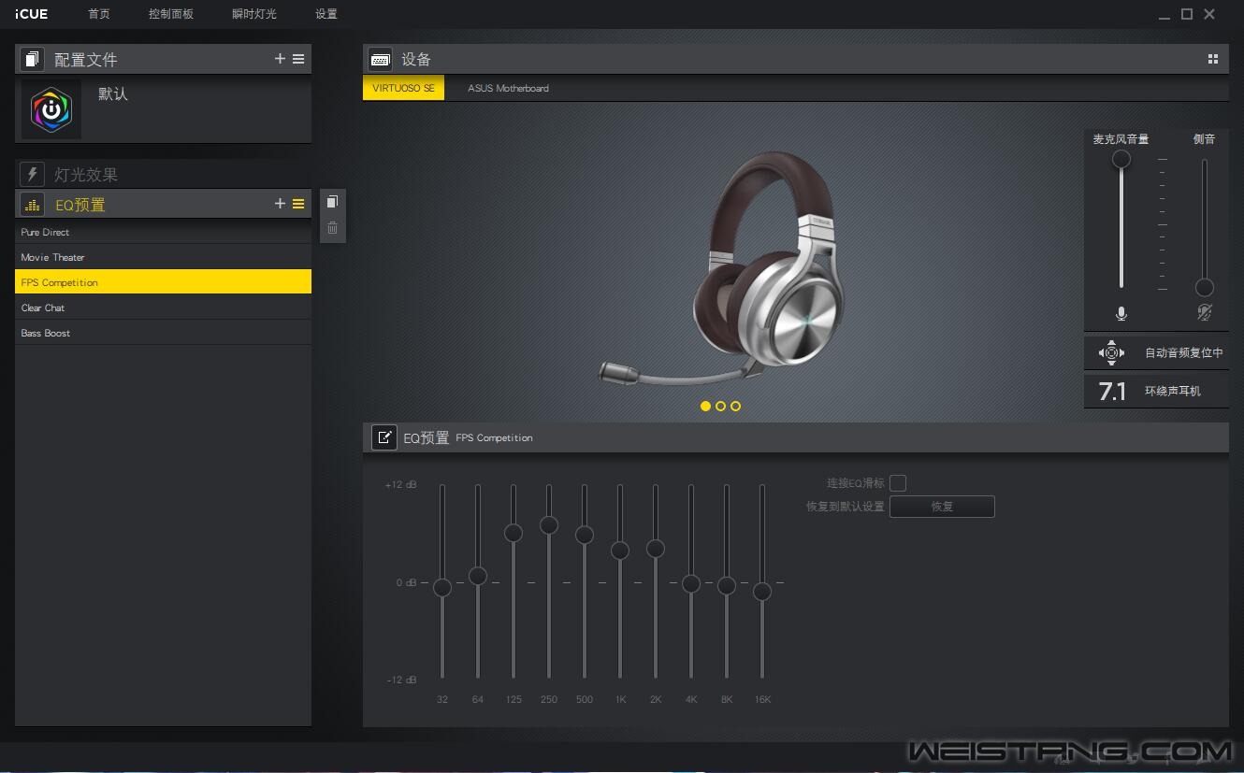Click the lighting effects bolt icon
1244x773 pixels.
click(33, 174)
